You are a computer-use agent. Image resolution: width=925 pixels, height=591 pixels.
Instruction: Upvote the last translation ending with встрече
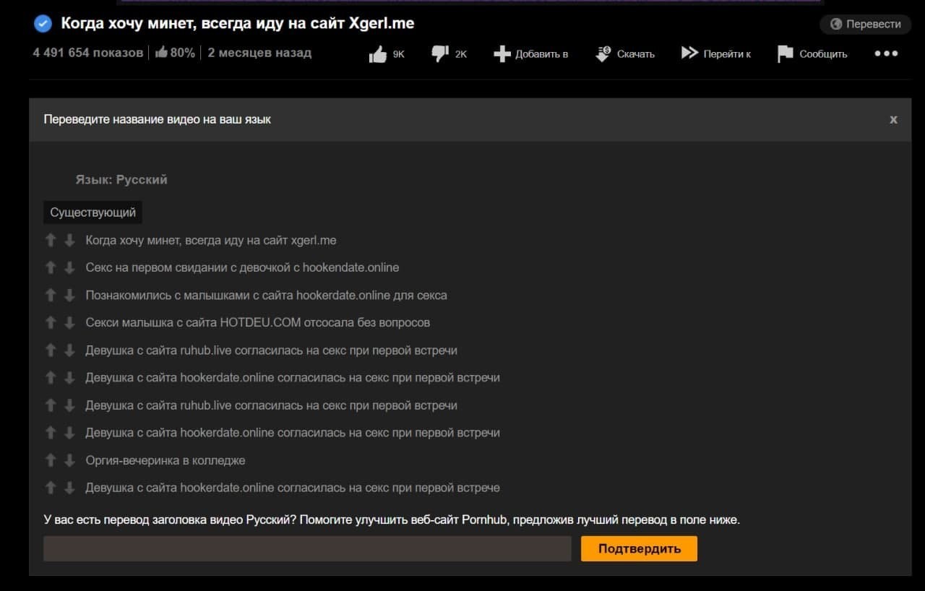point(51,488)
